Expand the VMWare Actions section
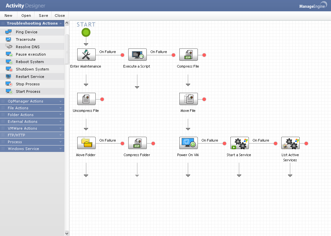 click(x=32, y=128)
